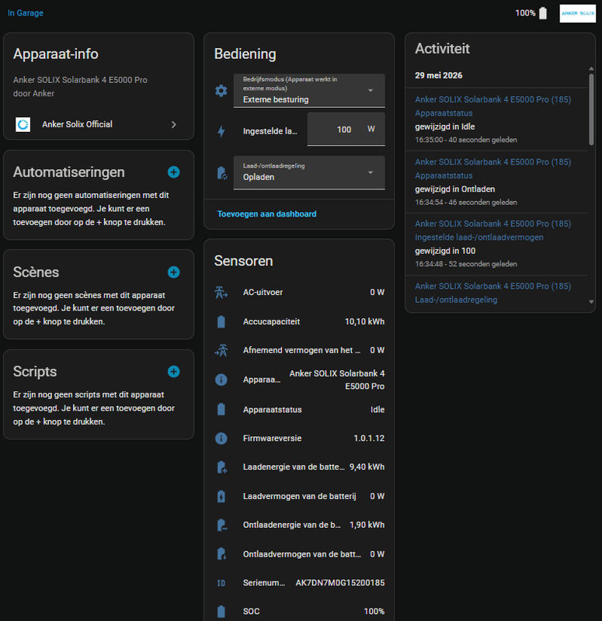
Task: Click the Activiteit scroll up arrow
Action: tap(591, 69)
